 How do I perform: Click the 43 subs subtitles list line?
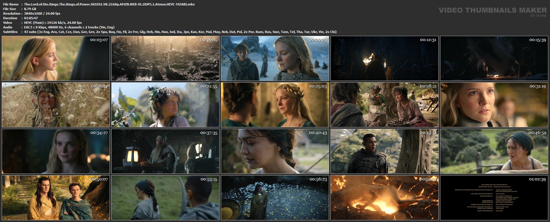(180, 32)
